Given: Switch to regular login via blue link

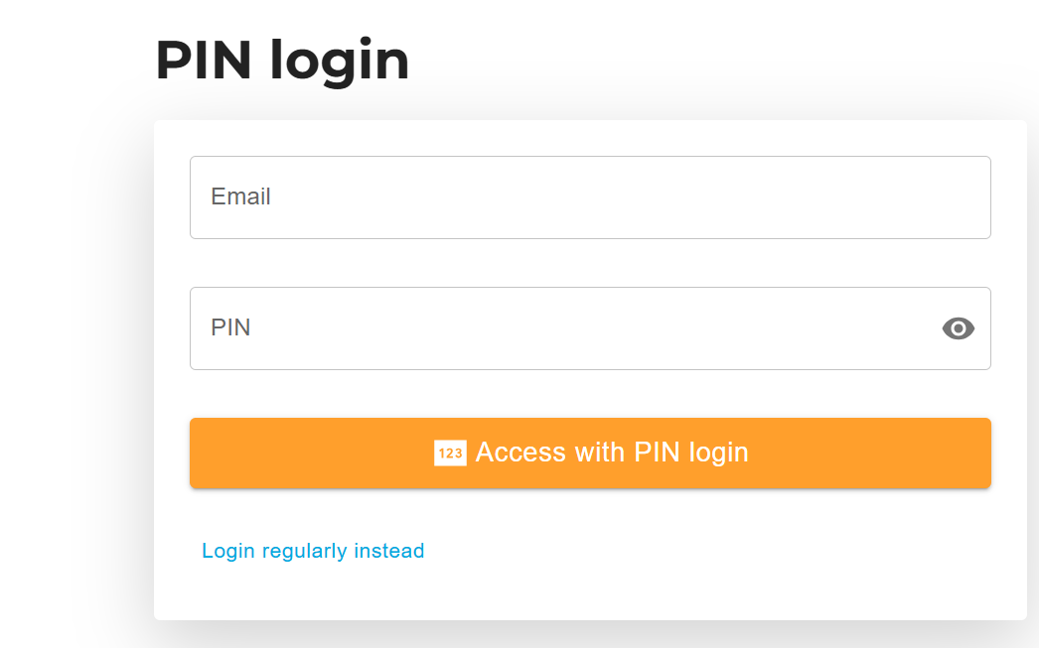Looking at the screenshot, I should tap(313, 551).
